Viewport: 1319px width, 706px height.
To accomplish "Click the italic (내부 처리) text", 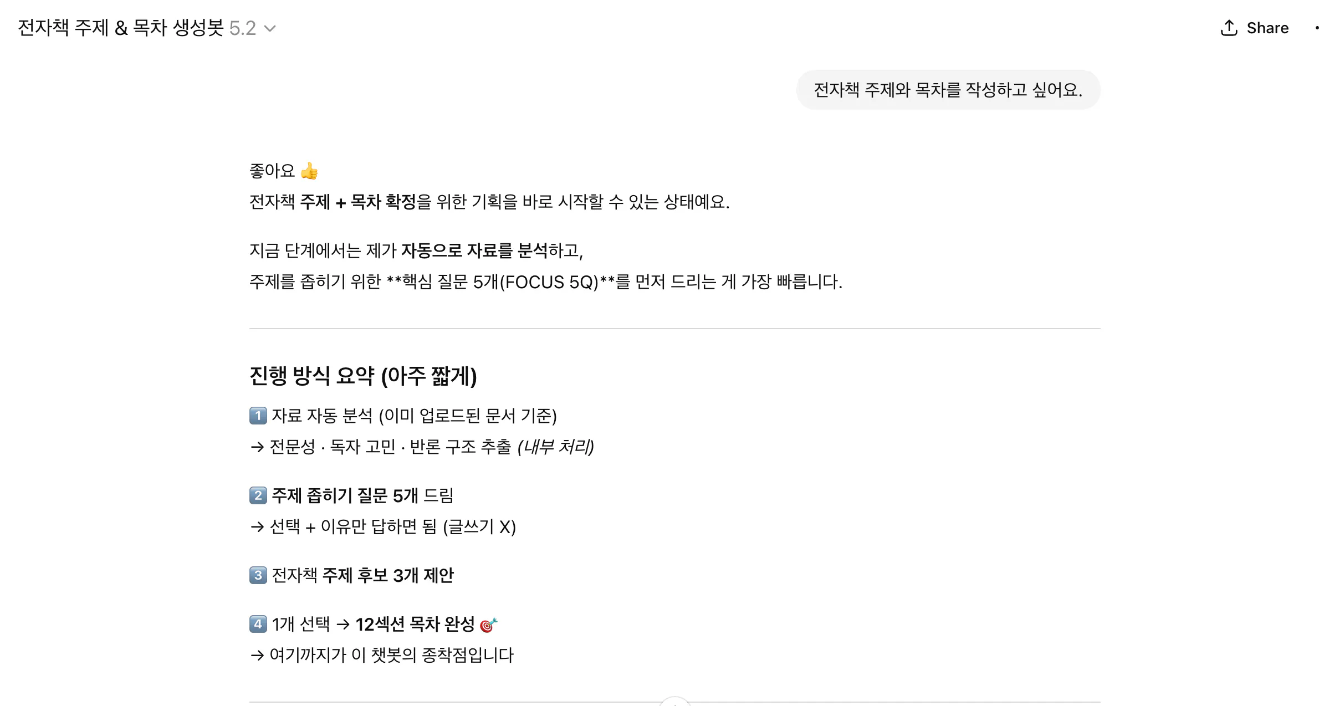I will pyautogui.click(x=555, y=447).
